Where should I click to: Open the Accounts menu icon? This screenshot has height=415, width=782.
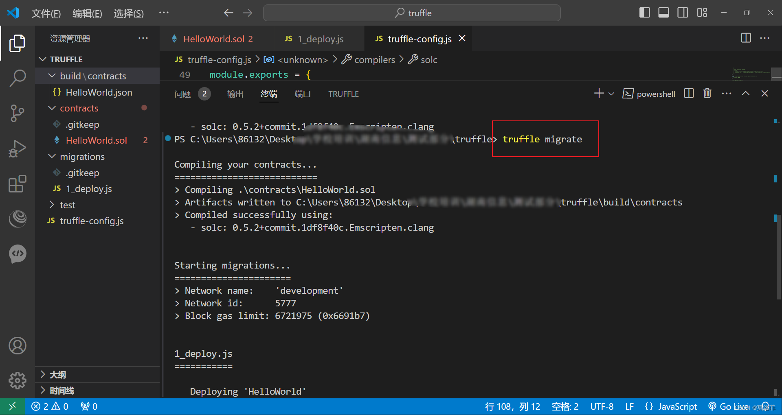click(x=17, y=346)
